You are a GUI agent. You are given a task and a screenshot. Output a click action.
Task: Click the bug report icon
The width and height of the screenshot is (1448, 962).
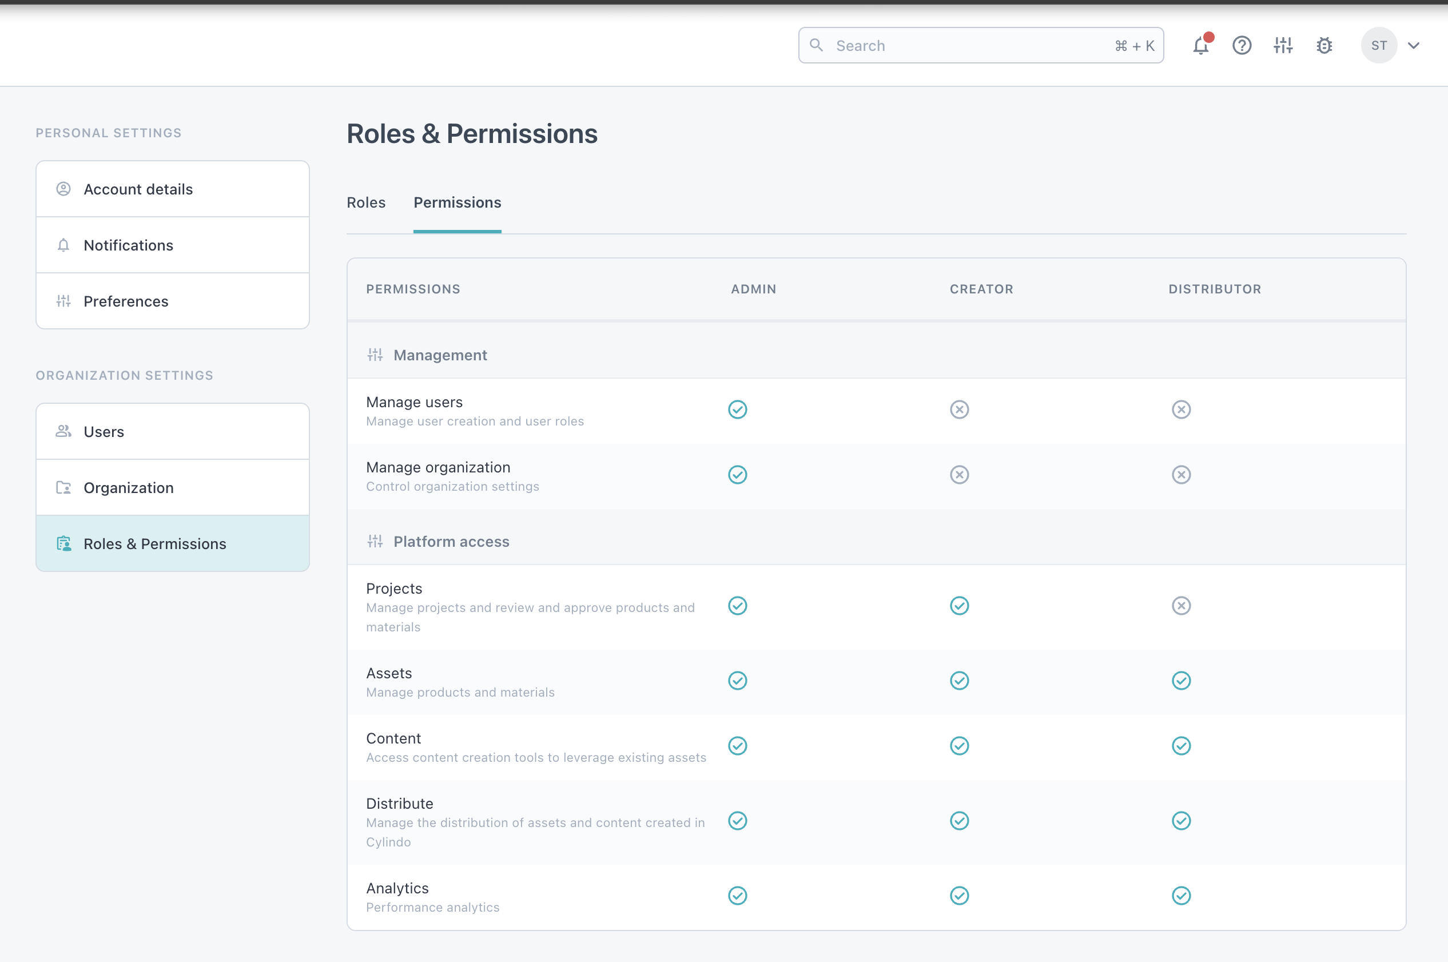(1324, 45)
